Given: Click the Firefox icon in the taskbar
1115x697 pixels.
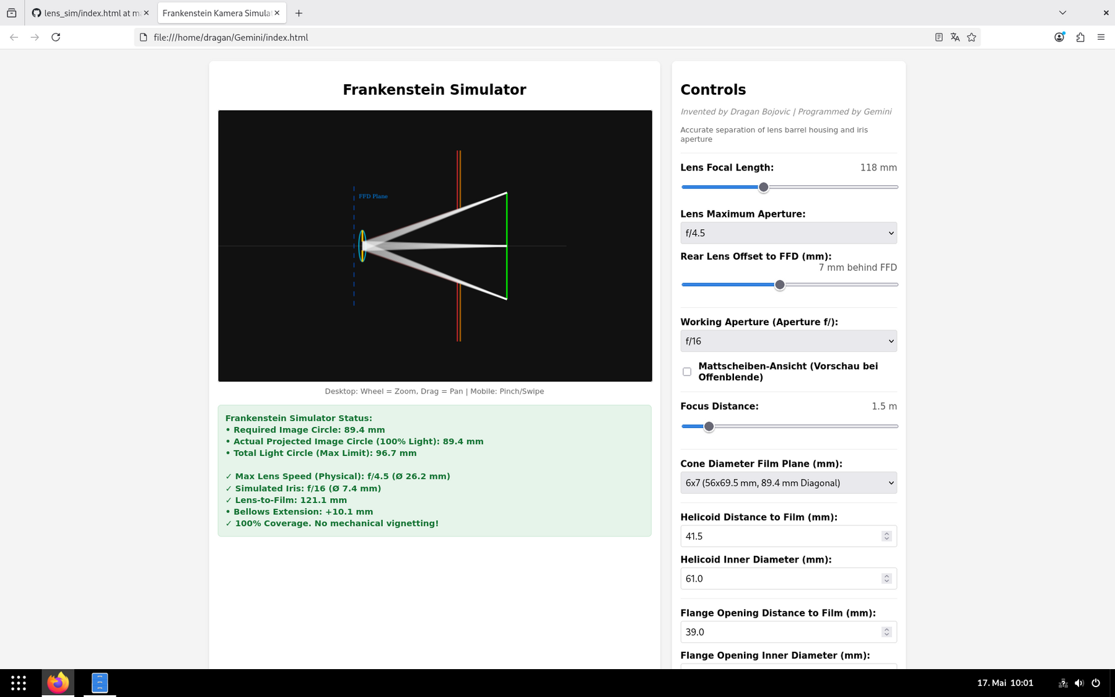Looking at the screenshot, I should coord(58,683).
